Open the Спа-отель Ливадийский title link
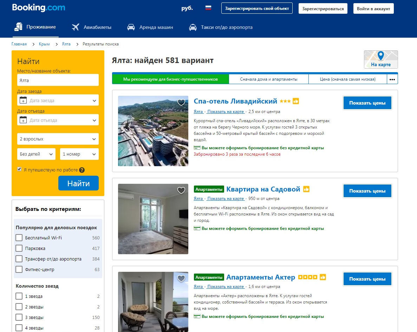This screenshot has height=332, width=417. click(x=235, y=101)
